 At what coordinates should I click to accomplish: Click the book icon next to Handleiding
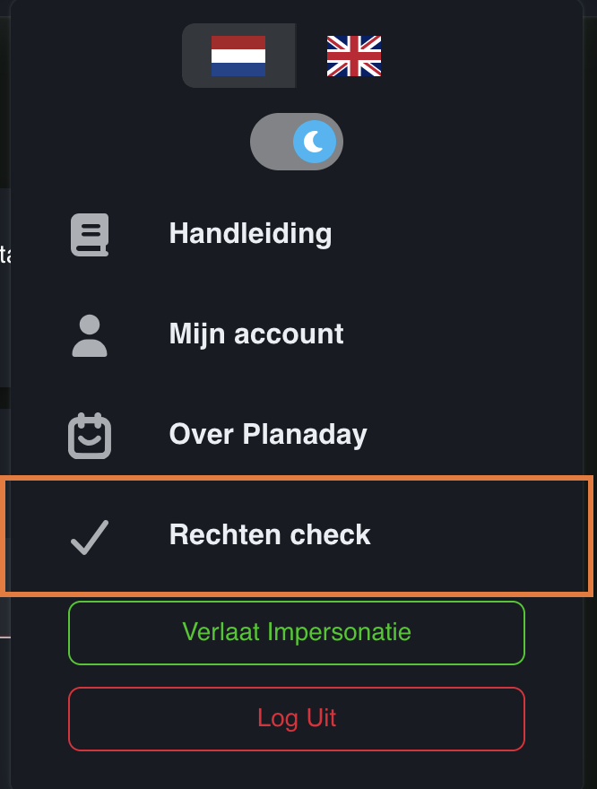pos(90,235)
